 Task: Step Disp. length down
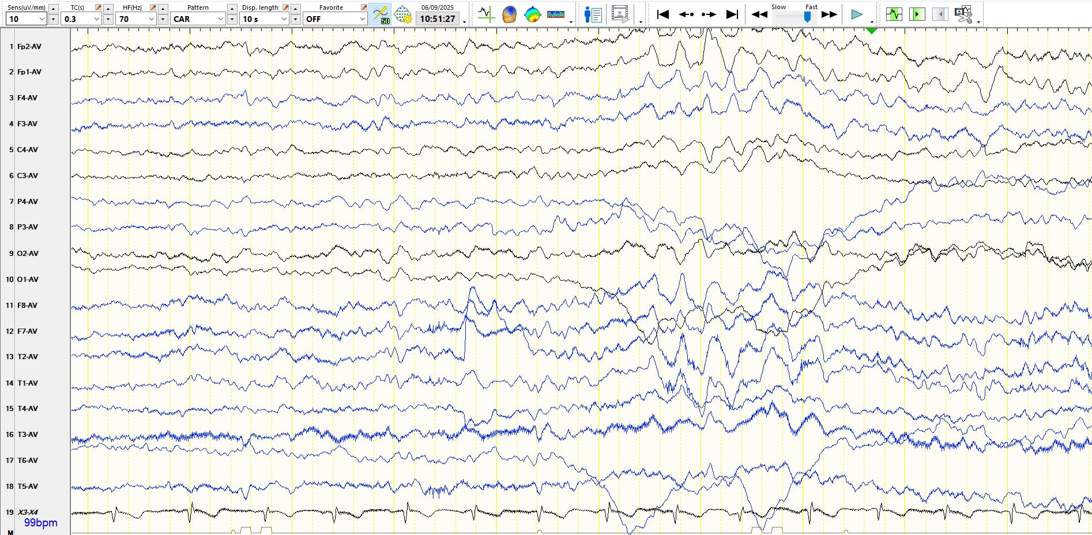tap(295, 19)
